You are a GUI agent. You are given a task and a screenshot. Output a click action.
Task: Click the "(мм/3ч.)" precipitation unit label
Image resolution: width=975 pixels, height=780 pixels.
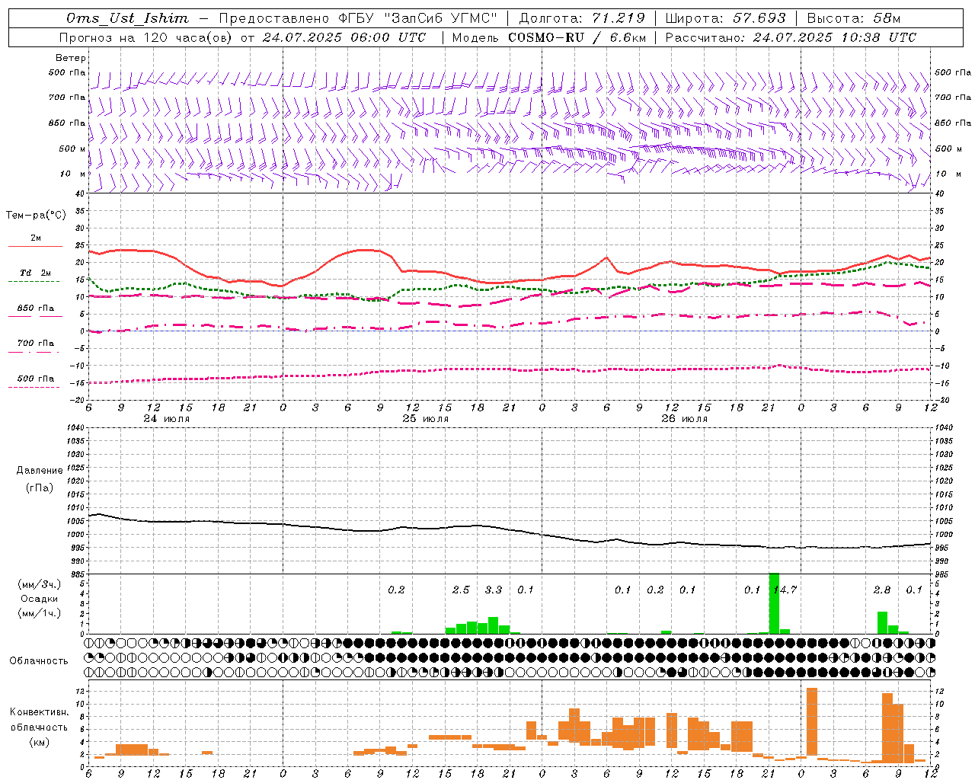pos(40,584)
